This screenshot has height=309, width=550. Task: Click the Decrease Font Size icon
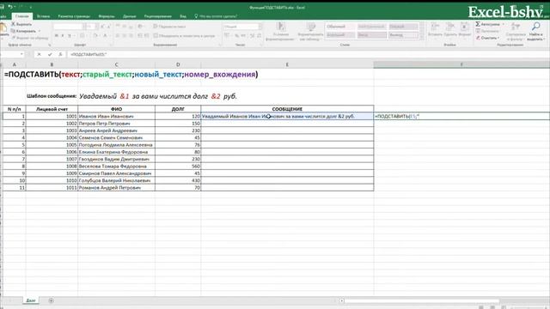point(109,27)
